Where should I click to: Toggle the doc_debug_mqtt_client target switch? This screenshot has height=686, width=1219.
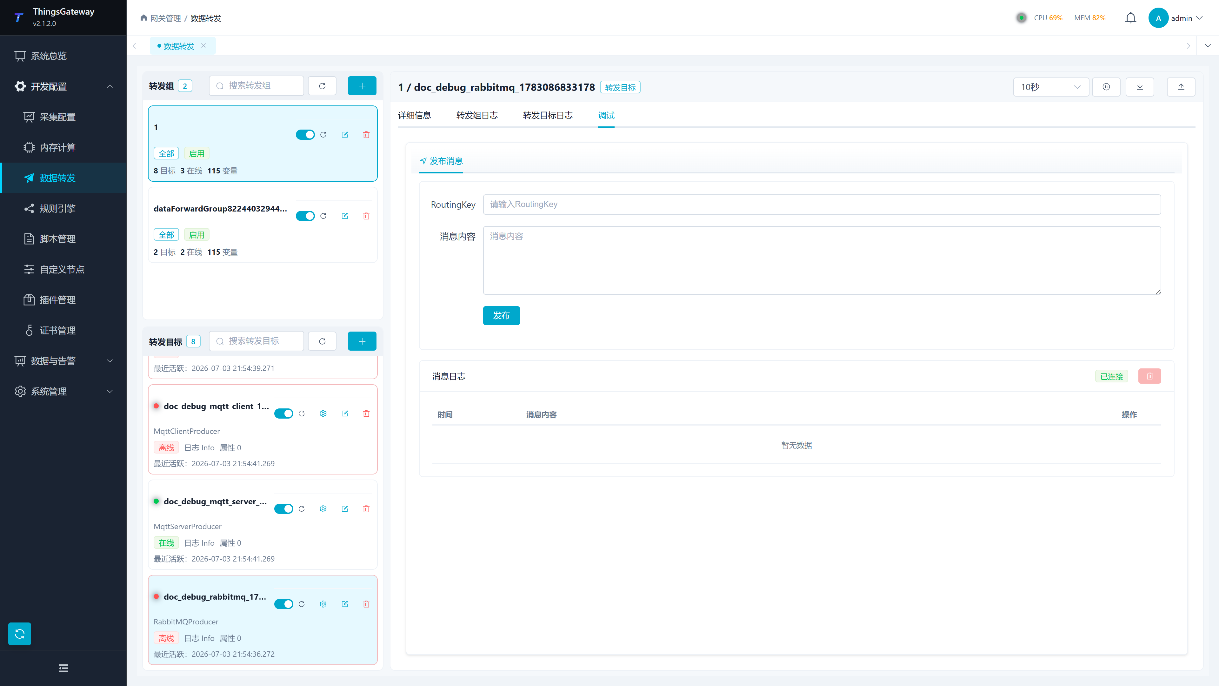tap(284, 414)
